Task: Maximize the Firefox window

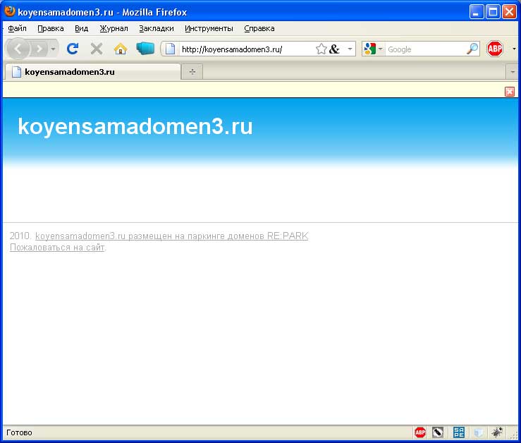Action: point(493,12)
